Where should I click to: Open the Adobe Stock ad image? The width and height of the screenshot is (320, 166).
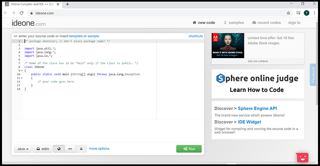click(x=228, y=45)
